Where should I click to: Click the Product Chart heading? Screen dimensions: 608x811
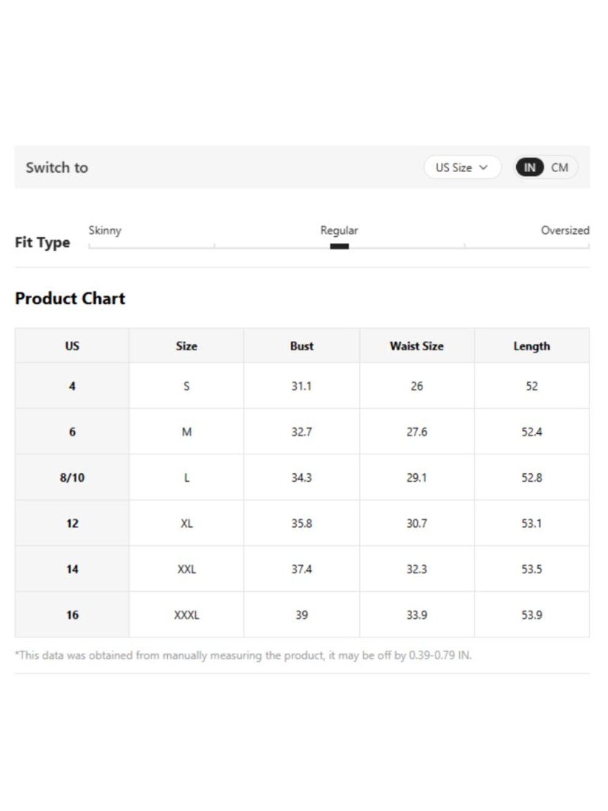[70, 298]
